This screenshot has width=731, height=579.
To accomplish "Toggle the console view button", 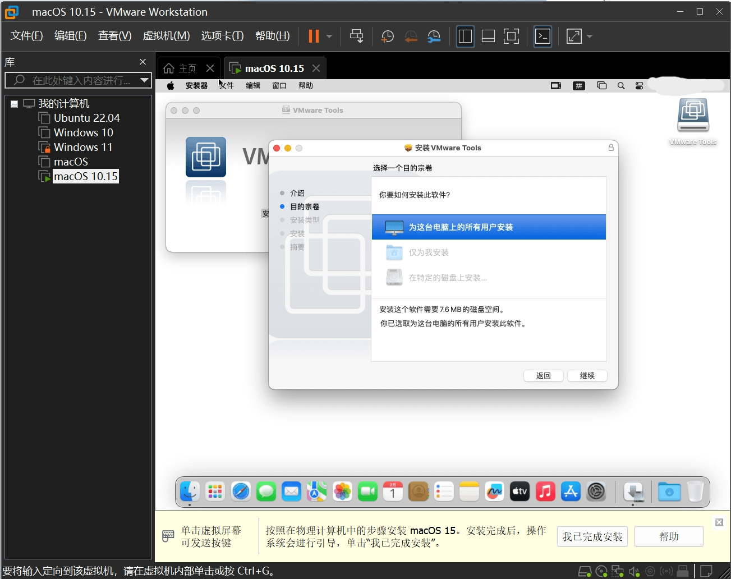I will click(x=542, y=36).
